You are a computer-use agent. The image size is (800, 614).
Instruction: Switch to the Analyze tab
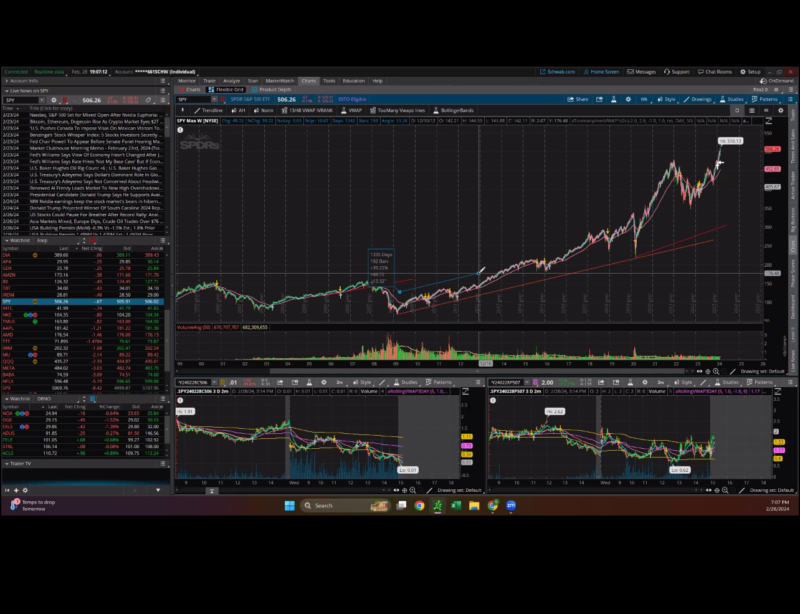(x=231, y=80)
